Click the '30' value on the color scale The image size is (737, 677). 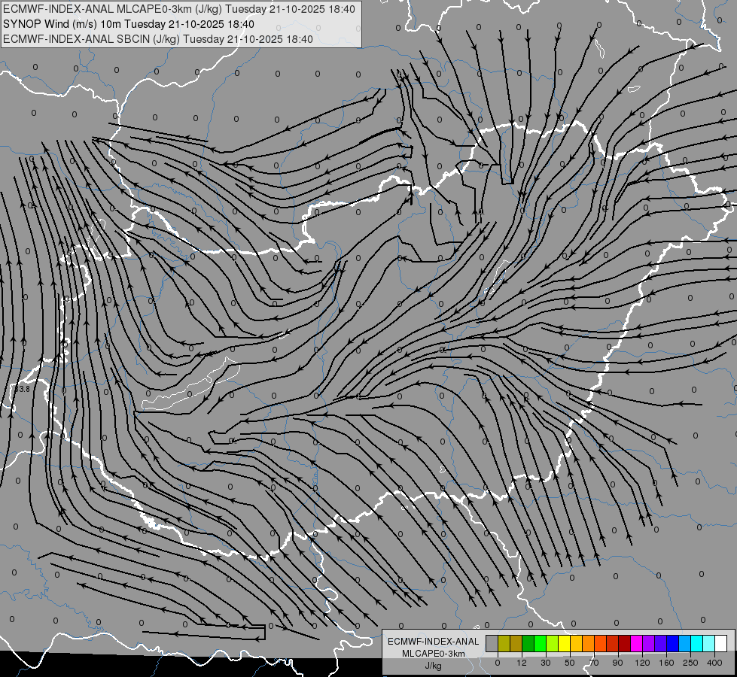[545, 663]
